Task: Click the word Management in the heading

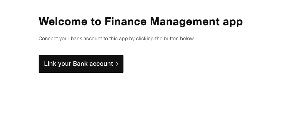Action: coord(185,22)
